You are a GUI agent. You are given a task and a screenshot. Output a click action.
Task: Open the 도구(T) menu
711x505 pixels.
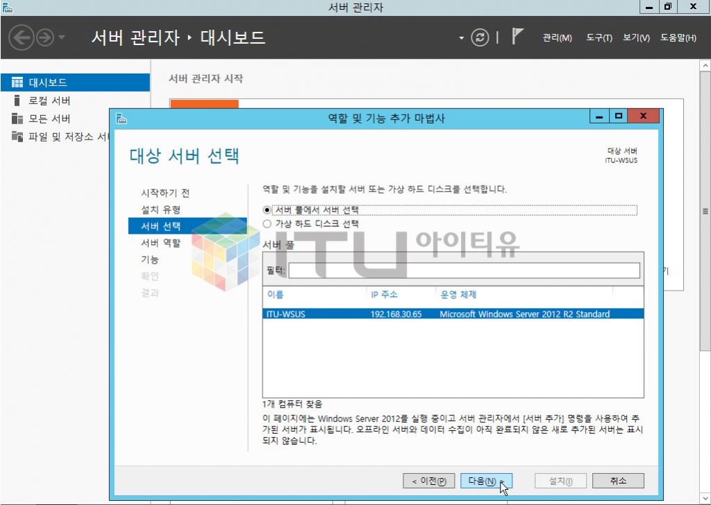pyautogui.click(x=599, y=38)
